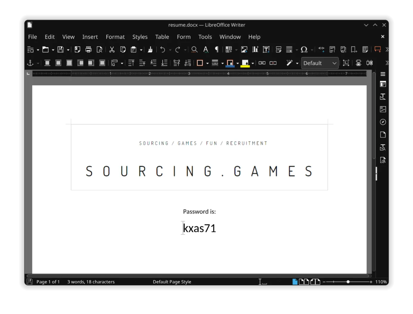Click the Clone Formatting paintbrush icon
413x314 pixels.
click(x=150, y=50)
